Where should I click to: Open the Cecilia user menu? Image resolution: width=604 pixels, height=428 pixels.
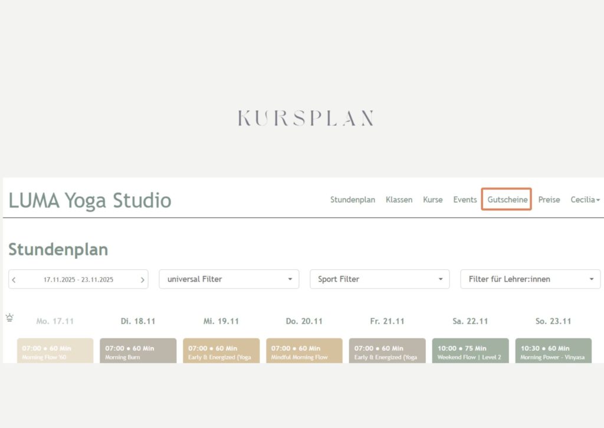tap(585, 200)
